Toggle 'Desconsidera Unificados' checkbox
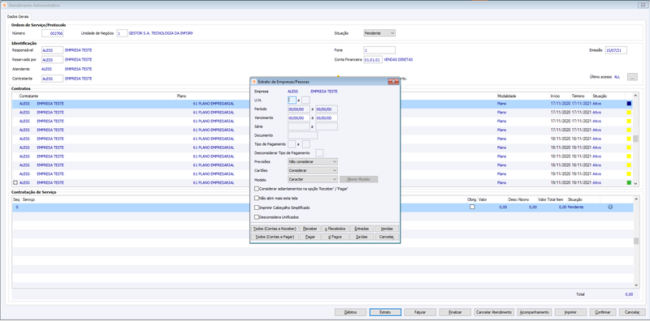Image resolution: width=650 pixels, height=321 pixels. coord(257,216)
